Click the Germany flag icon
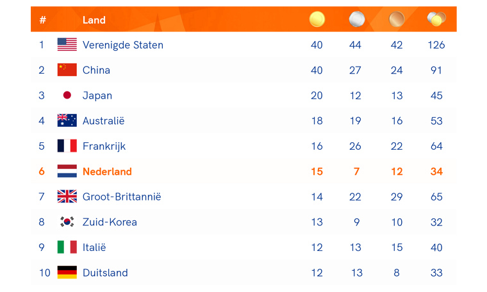This screenshot has width=487, height=292. coord(67,272)
